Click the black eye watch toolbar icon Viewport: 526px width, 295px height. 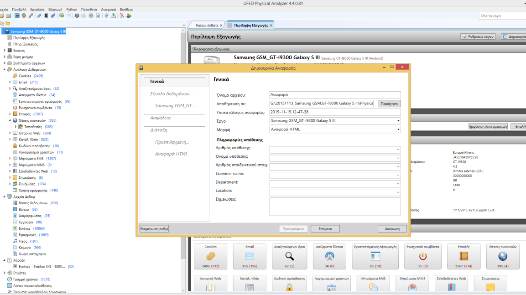tap(77, 16)
